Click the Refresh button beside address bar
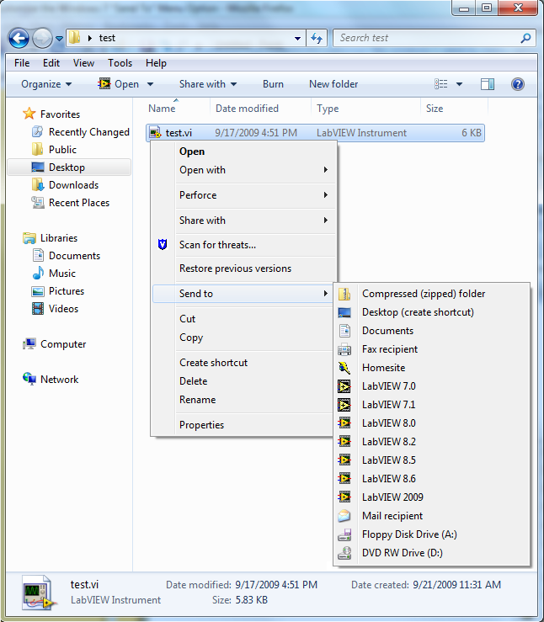 (x=317, y=39)
